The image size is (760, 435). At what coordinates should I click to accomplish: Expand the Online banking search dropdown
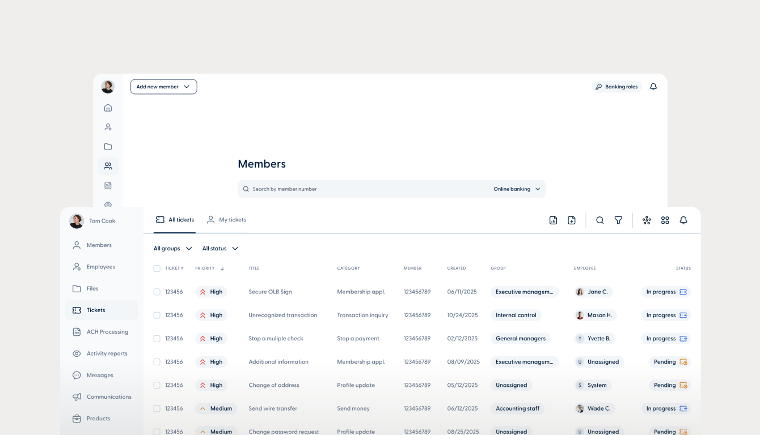[x=517, y=189]
